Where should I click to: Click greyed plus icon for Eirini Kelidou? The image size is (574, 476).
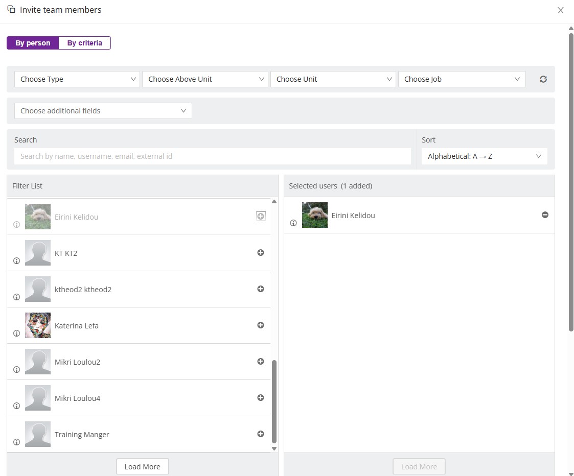[x=261, y=216]
